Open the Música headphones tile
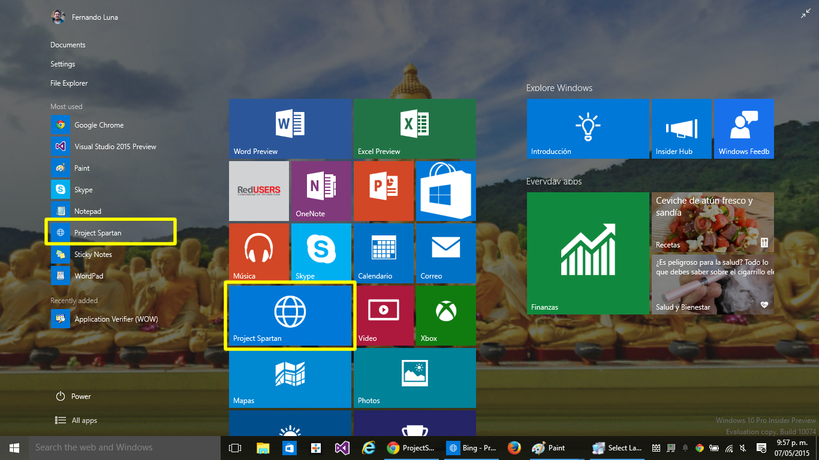819x460 pixels. coord(259,253)
